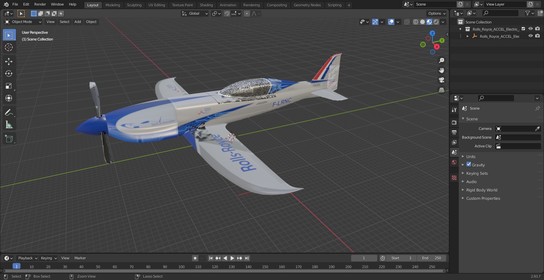544x280 pixels.
Task: Click the Select Box tool icon
Action: pos(9,35)
